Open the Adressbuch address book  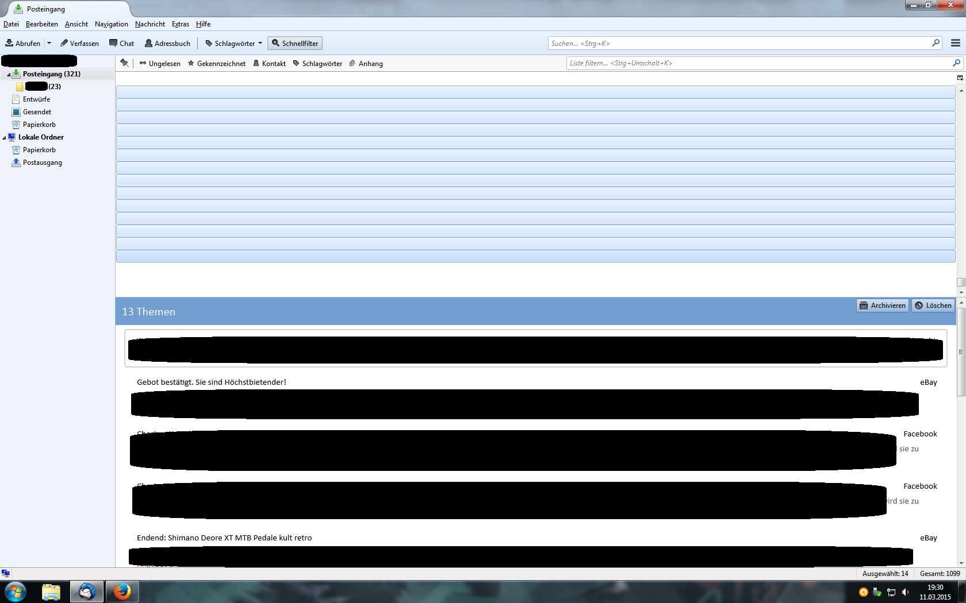tap(167, 43)
